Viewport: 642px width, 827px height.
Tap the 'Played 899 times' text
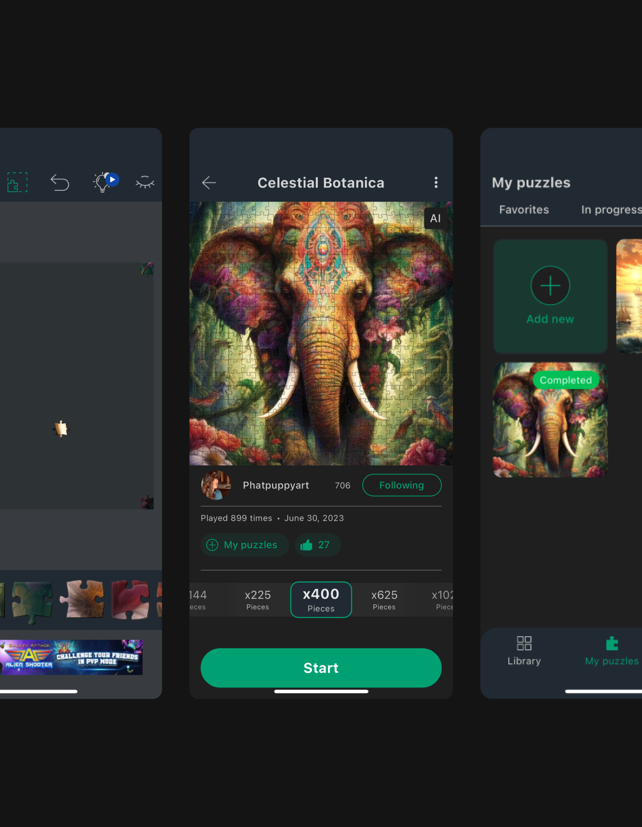(237, 518)
